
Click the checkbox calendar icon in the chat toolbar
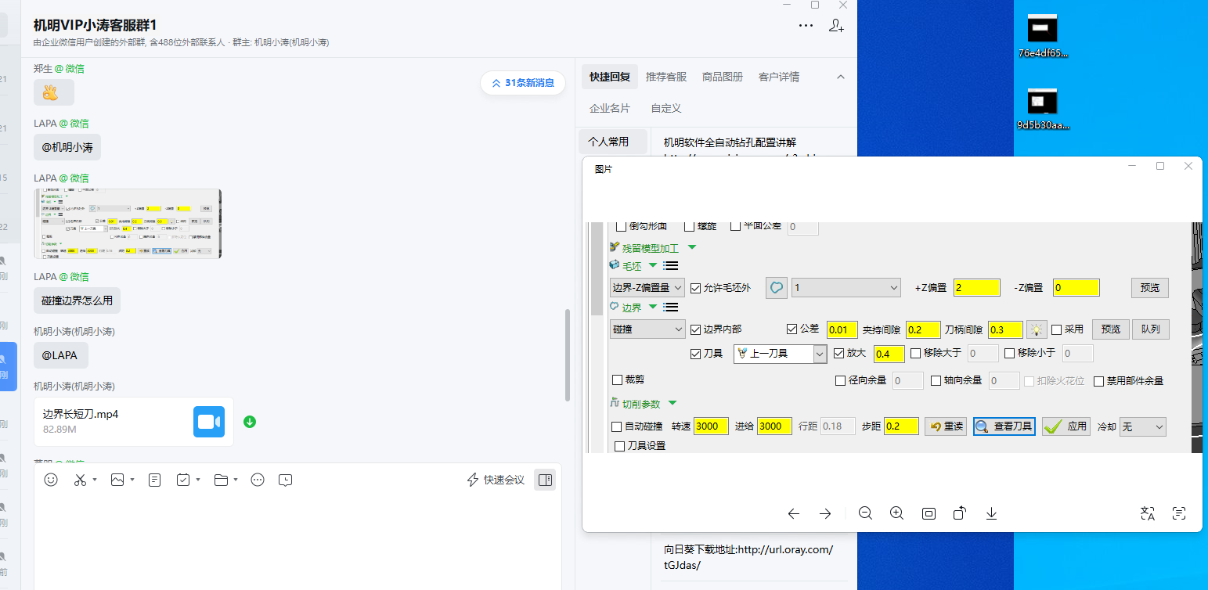click(x=183, y=480)
